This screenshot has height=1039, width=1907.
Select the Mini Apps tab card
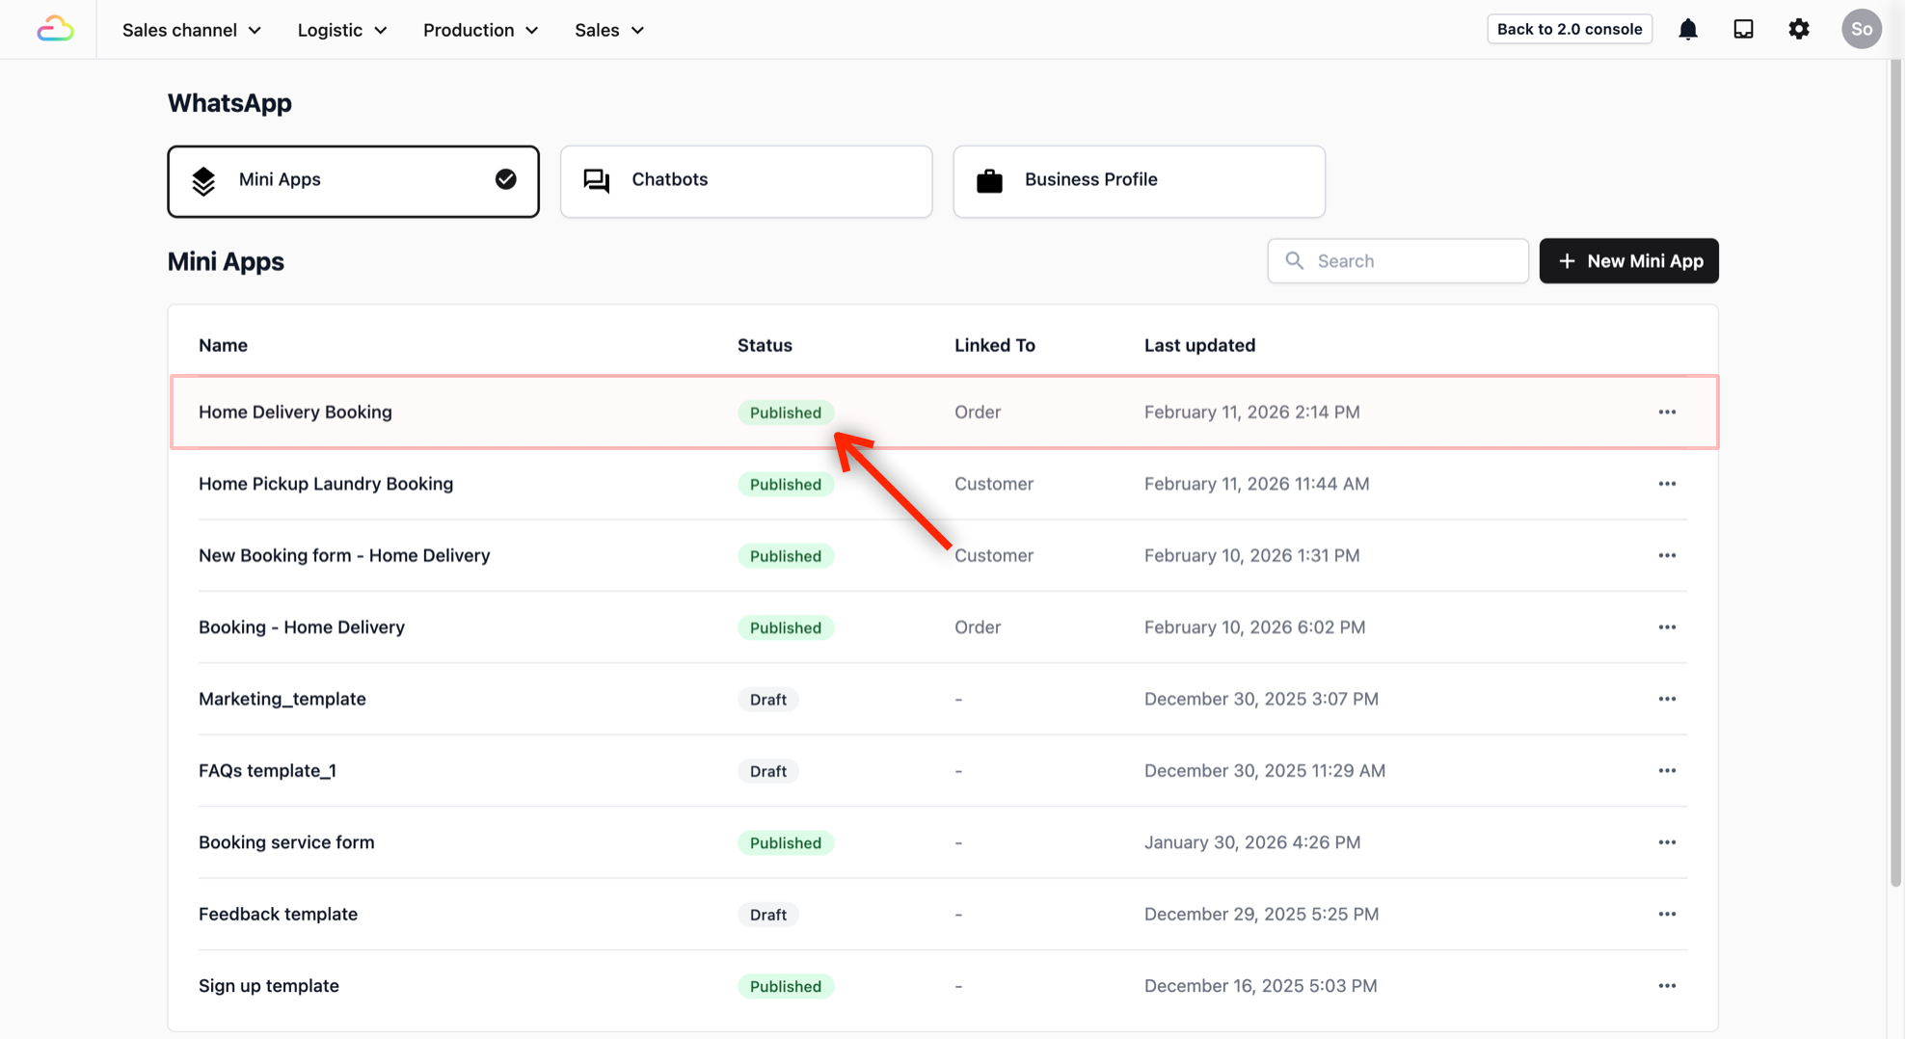pos(353,181)
